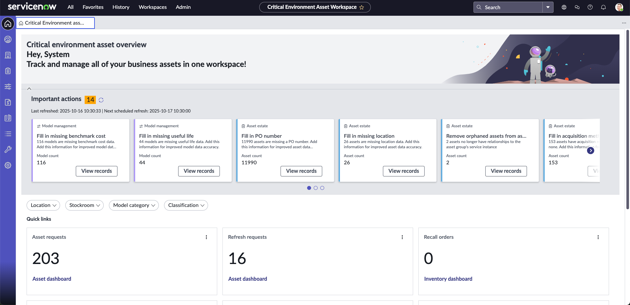This screenshot has height=305, width=630.
Task: Click the Fill in missing benchmark cost title
Action: coord(71,136)
